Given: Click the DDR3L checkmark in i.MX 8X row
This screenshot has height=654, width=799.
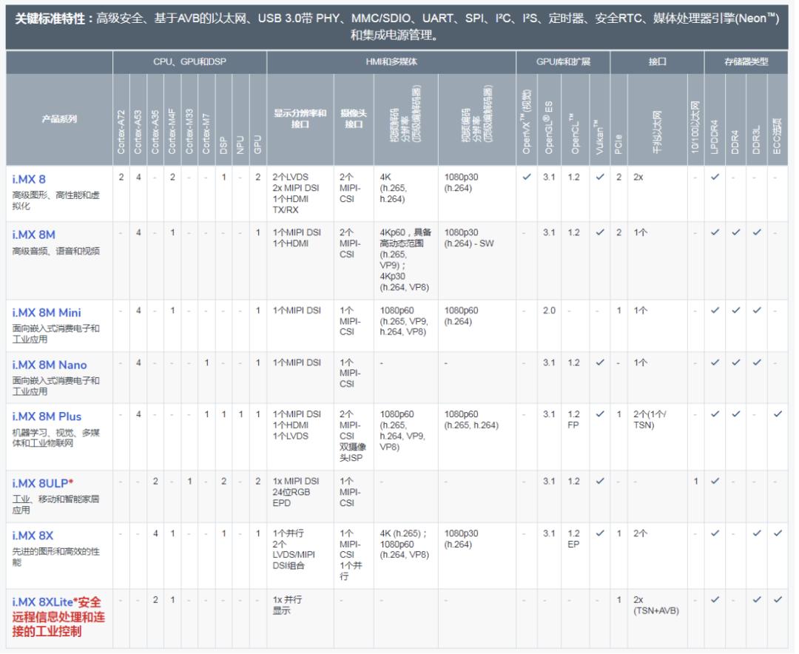Looking at the screenshot, I should click(x=757, y=533).
